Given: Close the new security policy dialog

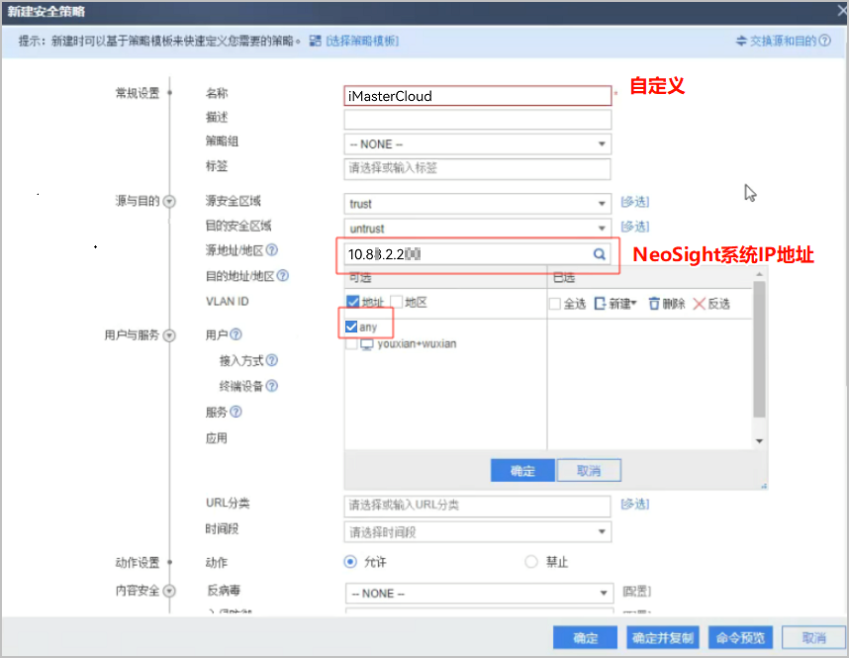Looking at the screenshot, I should (842, 11).
